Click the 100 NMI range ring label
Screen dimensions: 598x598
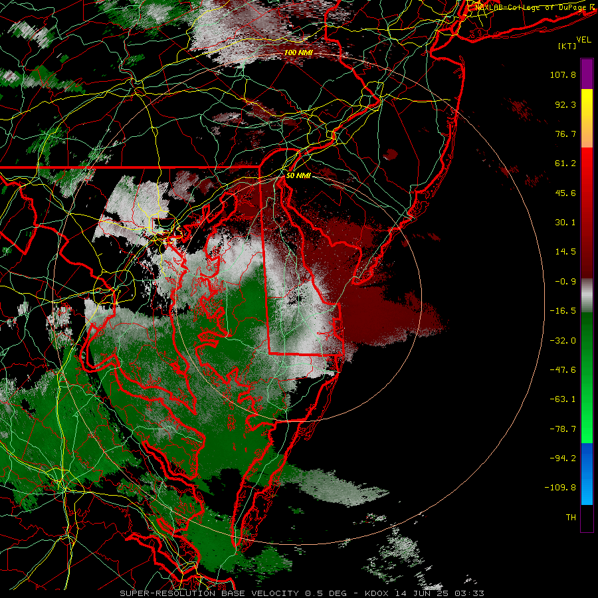(298, 52)
